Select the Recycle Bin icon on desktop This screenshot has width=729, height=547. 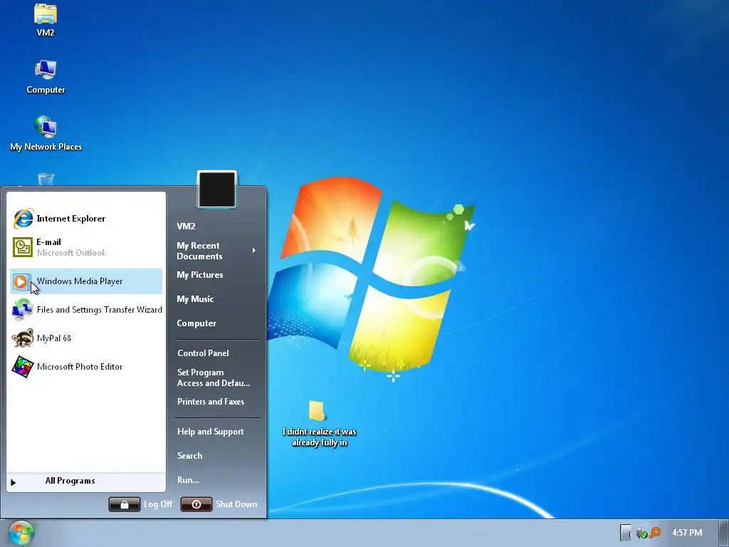pyautogui.click(x=46, y=179)
